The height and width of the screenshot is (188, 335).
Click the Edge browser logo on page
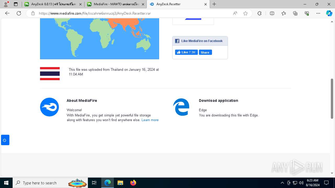181,107
